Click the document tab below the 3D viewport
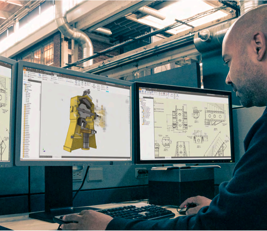This screenshot has width=267, height=231. pyautogui.click(x=57, y=157)
